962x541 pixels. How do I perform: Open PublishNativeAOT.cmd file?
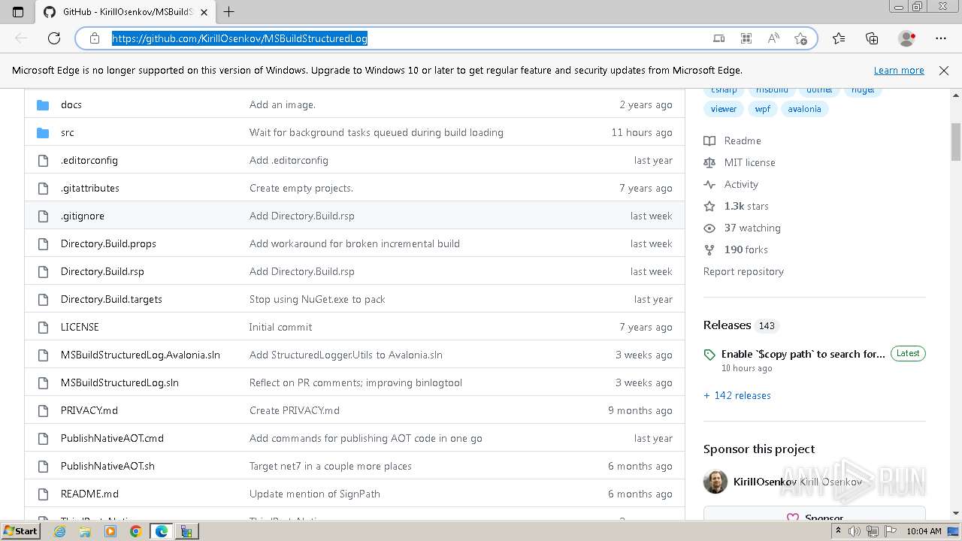click(112, 438)
